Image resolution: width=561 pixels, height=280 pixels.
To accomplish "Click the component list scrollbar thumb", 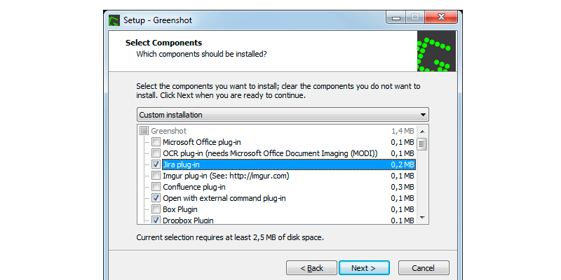I will click(422, 145).
